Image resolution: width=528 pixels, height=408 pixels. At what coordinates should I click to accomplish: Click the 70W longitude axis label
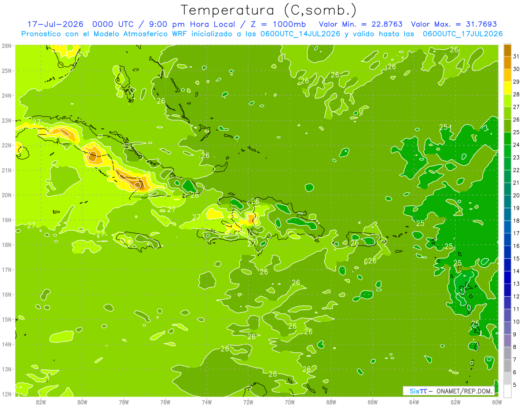point(290,402)
